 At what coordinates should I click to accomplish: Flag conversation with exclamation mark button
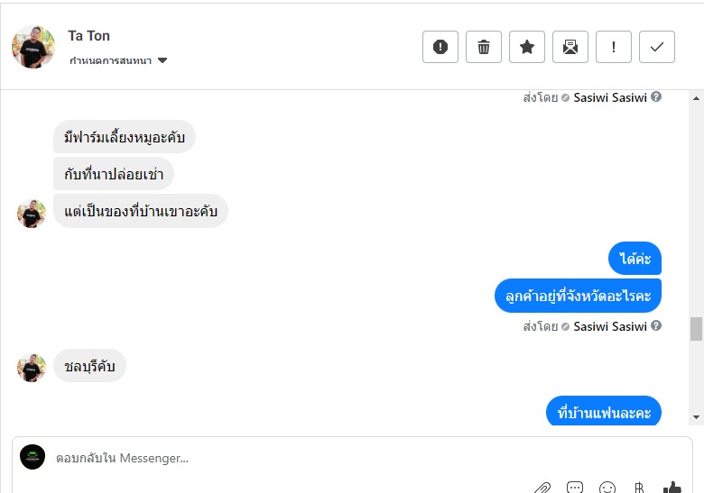point(614,47)
